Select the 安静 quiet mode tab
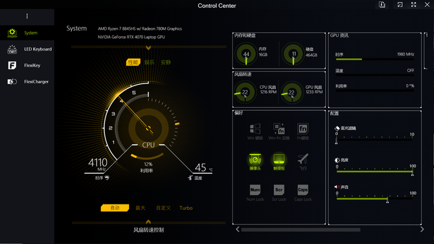The height and width of the screenshot is (244, 434). pos(166,62)
